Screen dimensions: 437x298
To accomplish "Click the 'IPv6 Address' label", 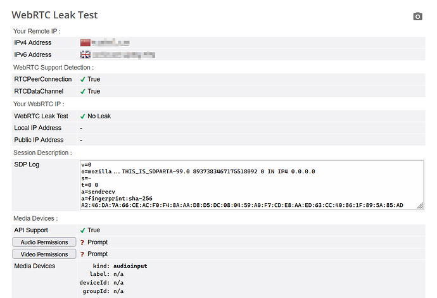I will [33, 54].
